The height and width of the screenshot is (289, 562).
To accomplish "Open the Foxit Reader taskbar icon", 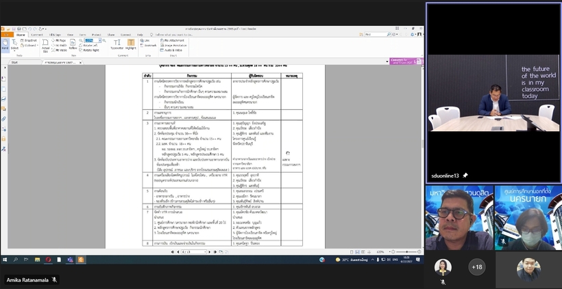I will pos(81,260).
